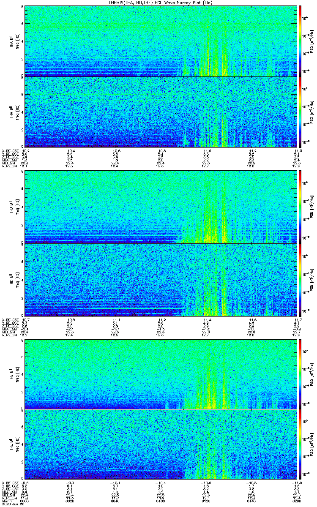Click the X_RE_GSE value '-11.3' under THA
The image size is (317, 507).
297,151
